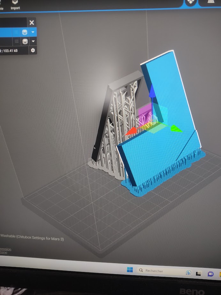
Task: Click the green Y-axis arrow of the gizmo
Action: pyautogui.click(x=176, y=129)
